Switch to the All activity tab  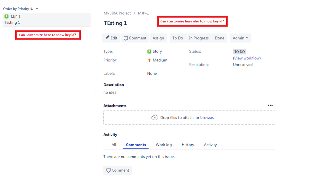[x=114, y=145]
